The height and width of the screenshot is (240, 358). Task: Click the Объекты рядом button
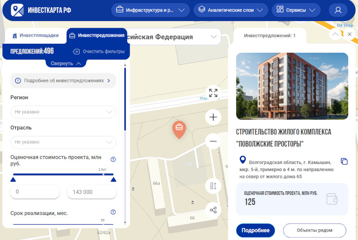(x=315, y=230)
